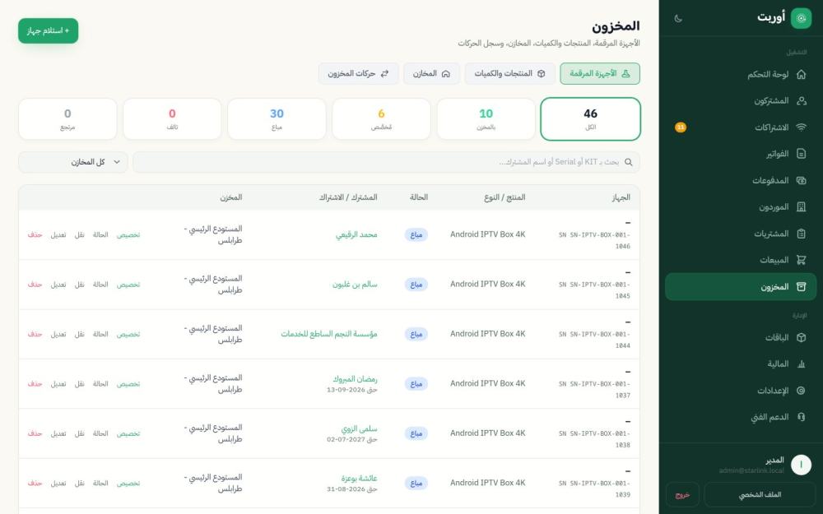Viewport: 823px width, 514px height.
Task: Click the الإعدادات settings icon
Action: coord(801,390)
